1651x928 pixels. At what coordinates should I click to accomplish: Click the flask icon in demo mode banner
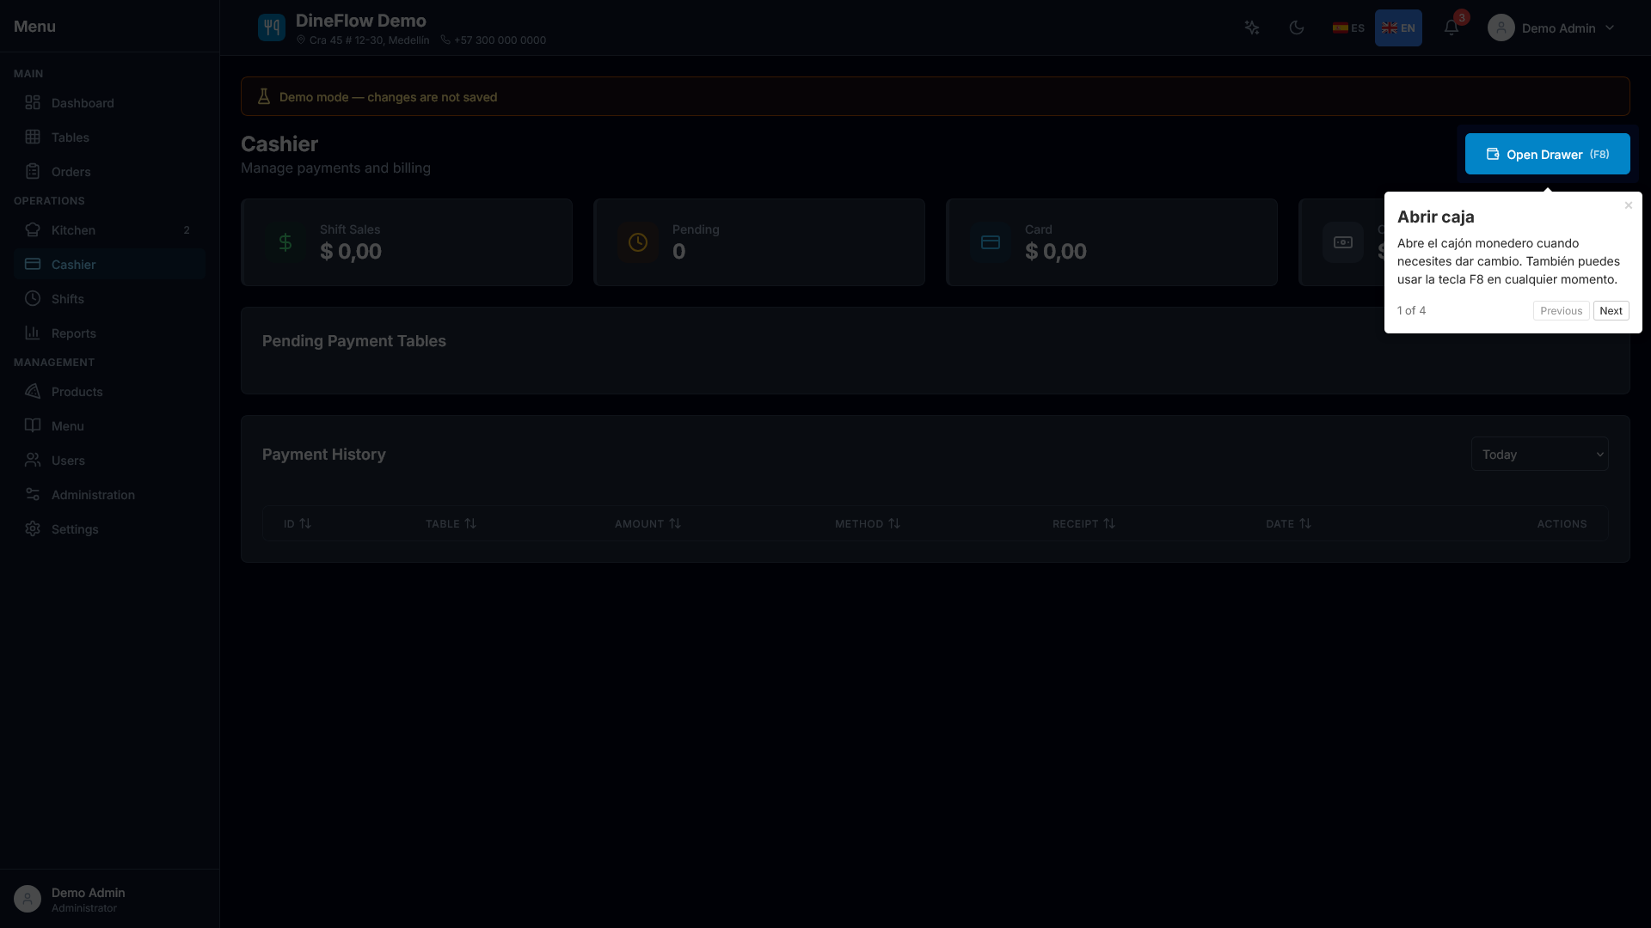pos(264,96)
